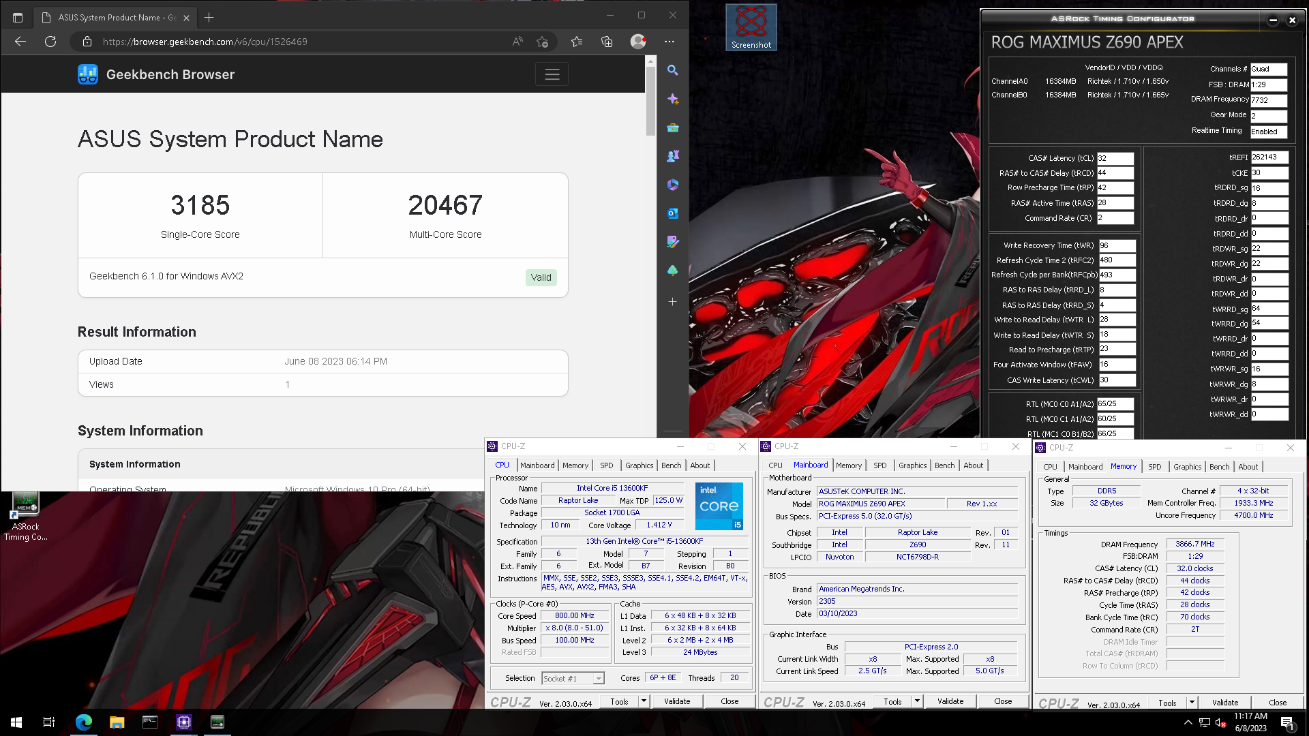Image resolution: width=1309 pixels, height=736 pixels.
Task: Open File Explorer from the taskbar
Action: (x=117, y=722)
